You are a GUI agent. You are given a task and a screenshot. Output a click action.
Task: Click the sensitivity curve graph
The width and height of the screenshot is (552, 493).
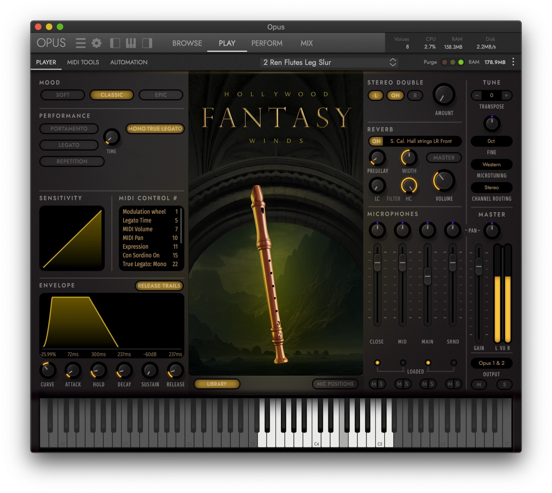(x=72, y=238)
